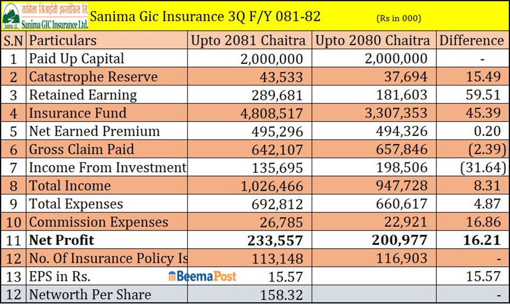Select the 'Net Earned Premium' label cell
The image size is (510, 304).
tap(94, 131)
